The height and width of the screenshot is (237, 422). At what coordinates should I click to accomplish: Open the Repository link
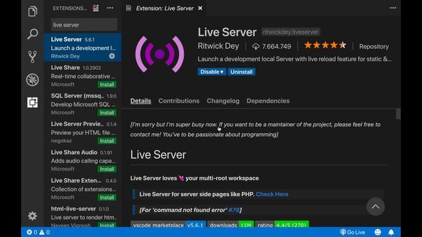374,47
